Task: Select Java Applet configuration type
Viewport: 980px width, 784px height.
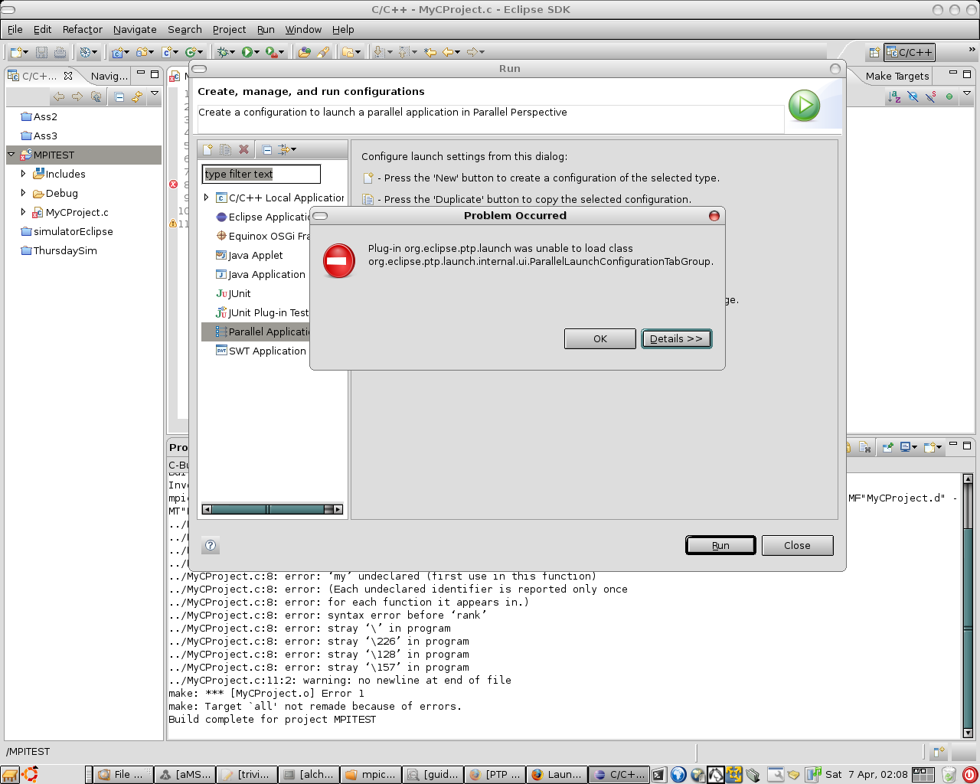Action: pos(249,255)
